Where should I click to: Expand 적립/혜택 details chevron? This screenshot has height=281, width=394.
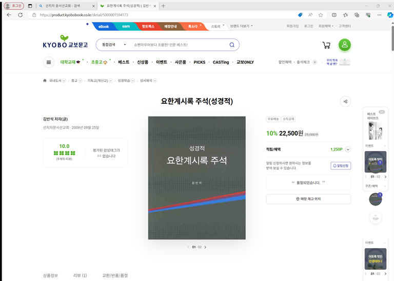pos(348,149)
